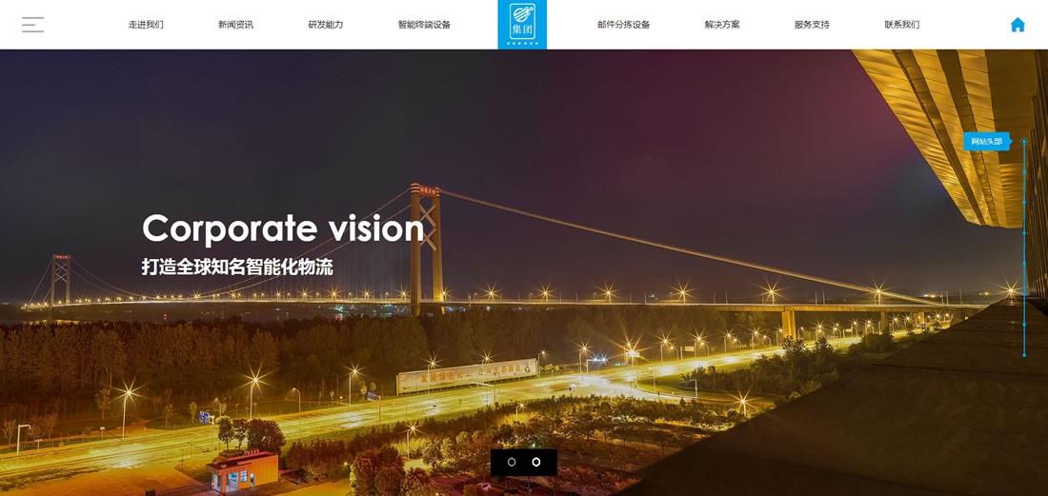Go to the 解决方案 page

(722, 25)
